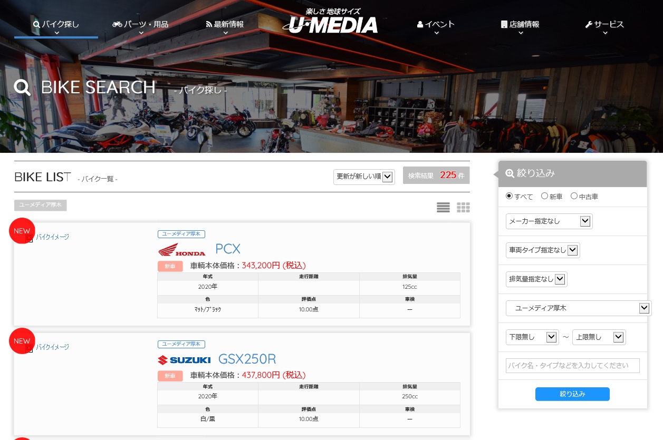
Task: Click the 白/黒 color cell
Action: coord(208,419)
